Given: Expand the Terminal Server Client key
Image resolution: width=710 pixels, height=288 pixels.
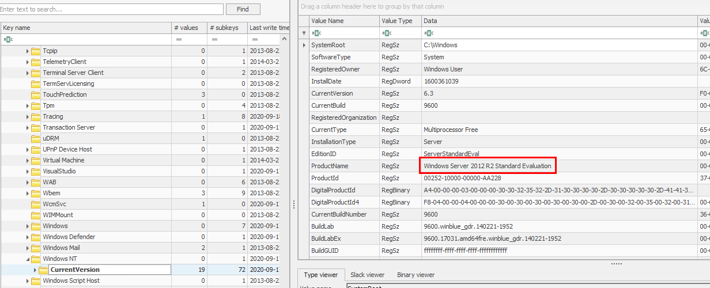Looking at the screenshot, I should pyautogui.click(x=27, y=73).
